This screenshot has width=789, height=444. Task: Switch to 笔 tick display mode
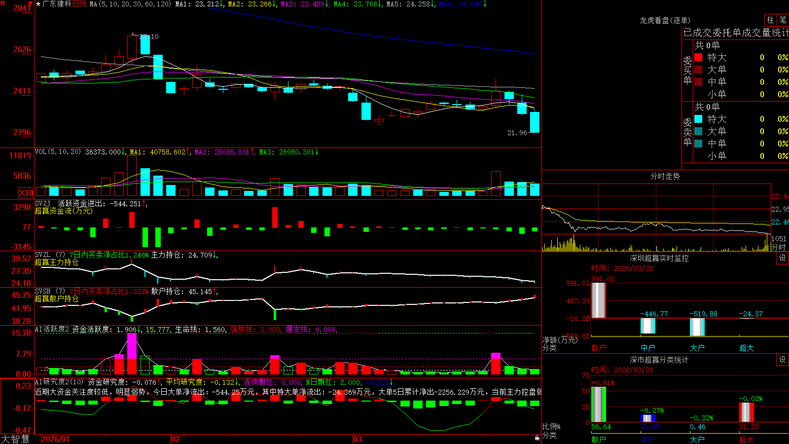(x=783, y=20)
